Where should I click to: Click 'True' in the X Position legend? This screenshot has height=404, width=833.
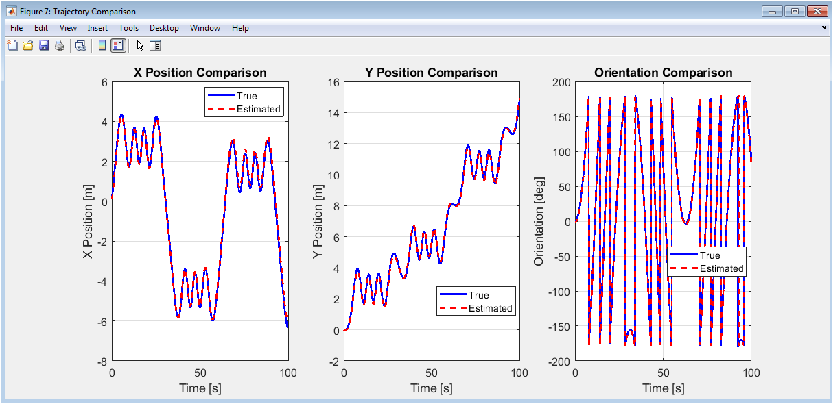pyautogui.click(x=247, y=97)
